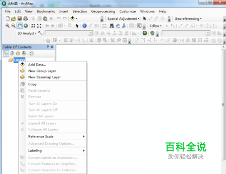Viewport: 226px width, 174px height.
Task: Print the map using printer icon
Action: coord(26,18)
